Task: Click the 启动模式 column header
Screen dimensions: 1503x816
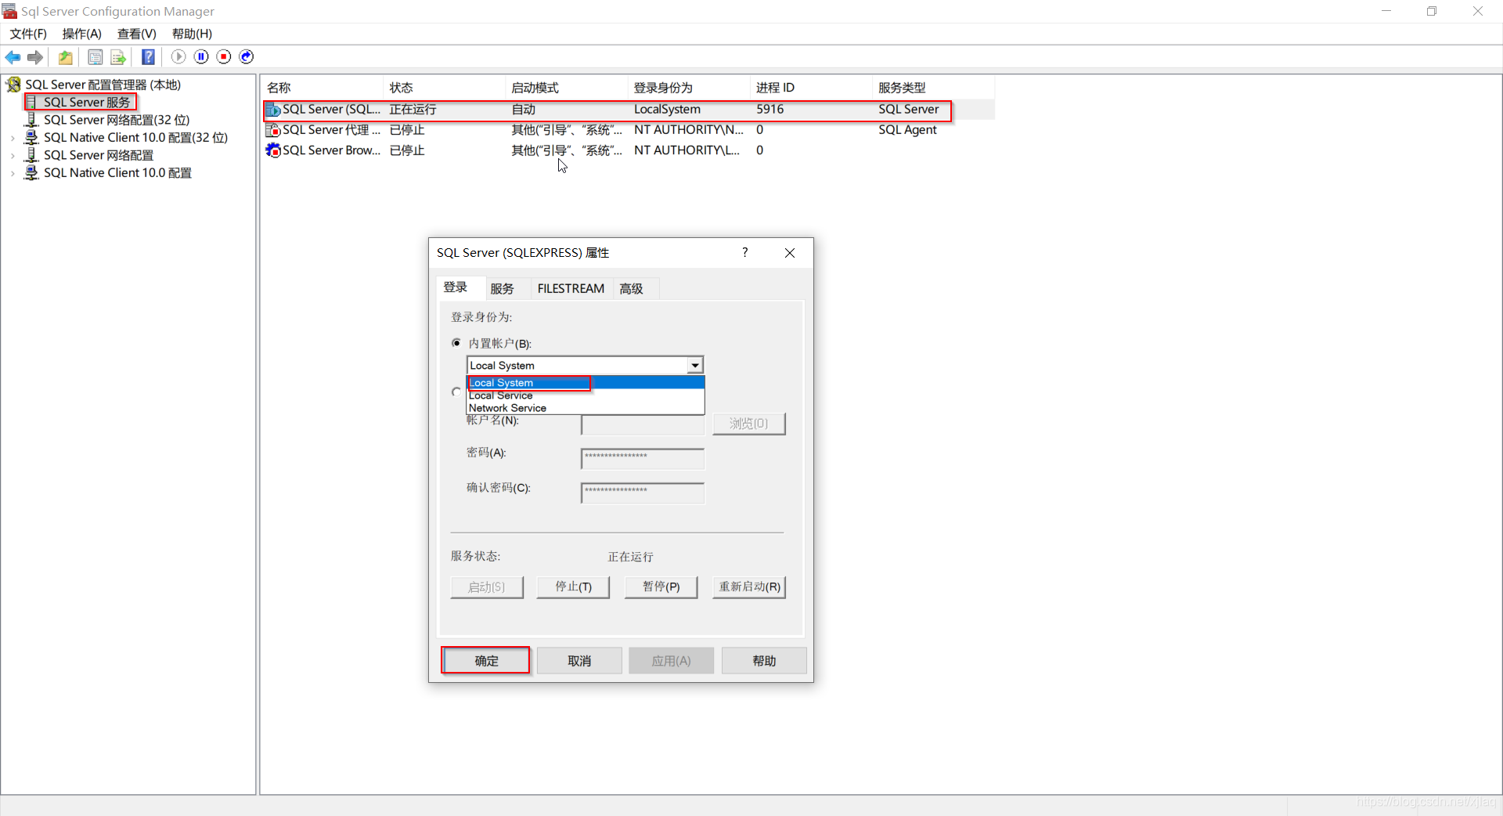Action: tap(567, 88)
